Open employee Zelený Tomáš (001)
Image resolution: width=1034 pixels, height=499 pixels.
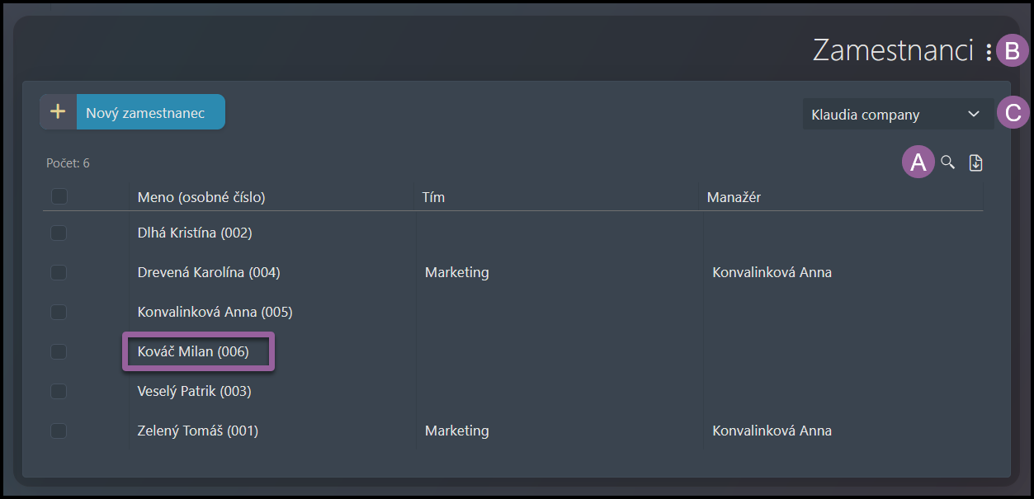(197, 431)
